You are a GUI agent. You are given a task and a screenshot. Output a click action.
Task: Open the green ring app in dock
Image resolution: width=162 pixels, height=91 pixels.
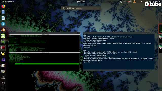click(x=3, y=36)
